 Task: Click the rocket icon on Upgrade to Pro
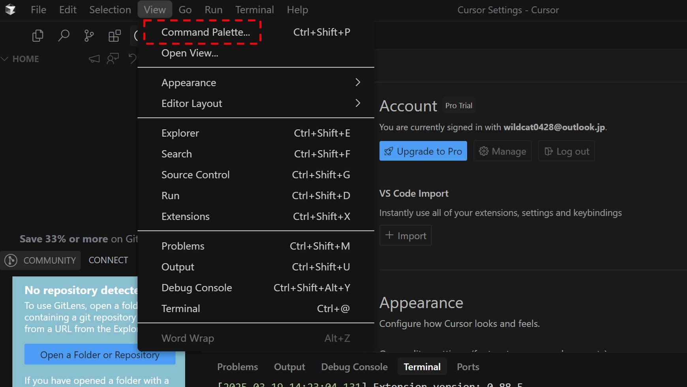tap(389, 151)
